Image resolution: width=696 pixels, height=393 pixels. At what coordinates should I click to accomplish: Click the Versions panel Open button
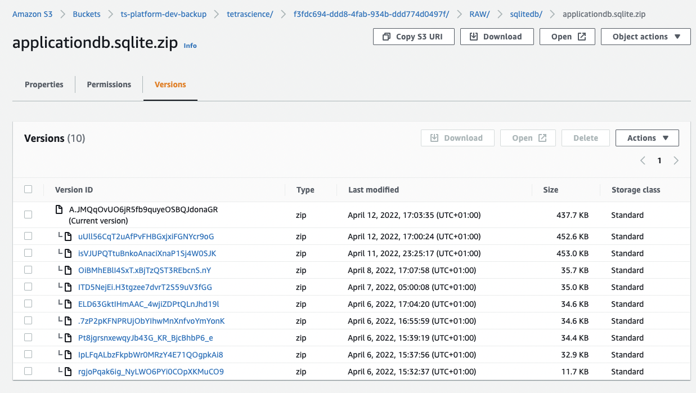[528, 138]
